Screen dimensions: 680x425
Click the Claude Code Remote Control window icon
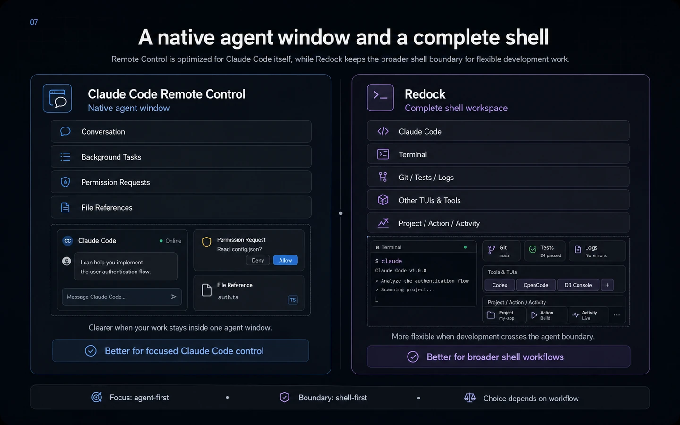tap(57, 98)
